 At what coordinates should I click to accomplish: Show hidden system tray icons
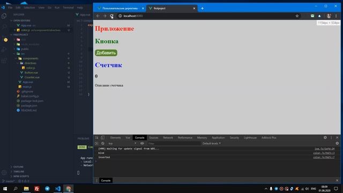[x=266, y=189]
